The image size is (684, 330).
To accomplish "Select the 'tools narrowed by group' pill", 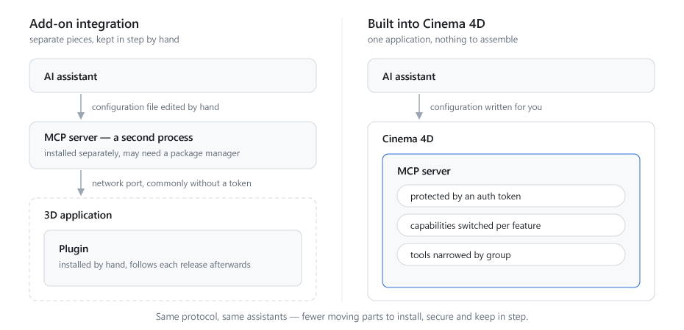I will tap(511, 254).
